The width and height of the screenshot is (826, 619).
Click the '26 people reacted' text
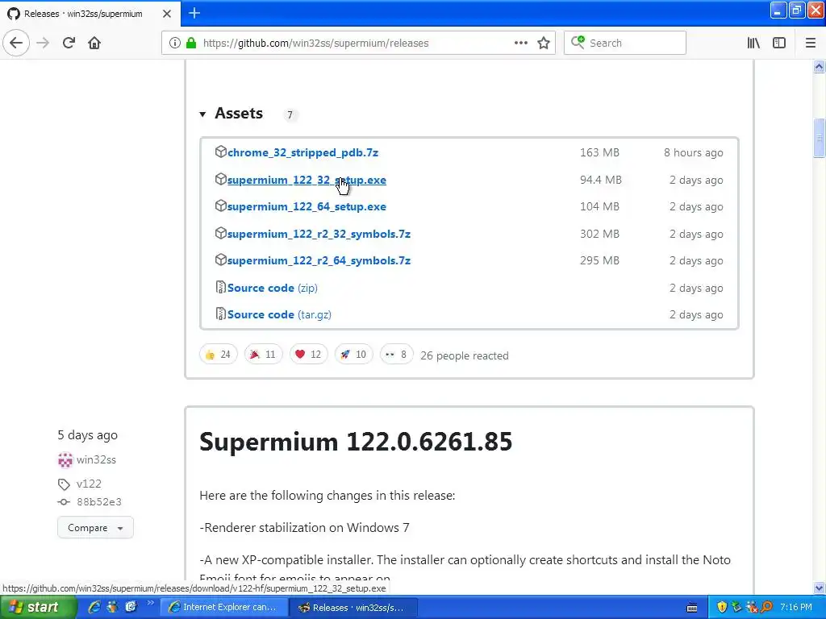464,355
